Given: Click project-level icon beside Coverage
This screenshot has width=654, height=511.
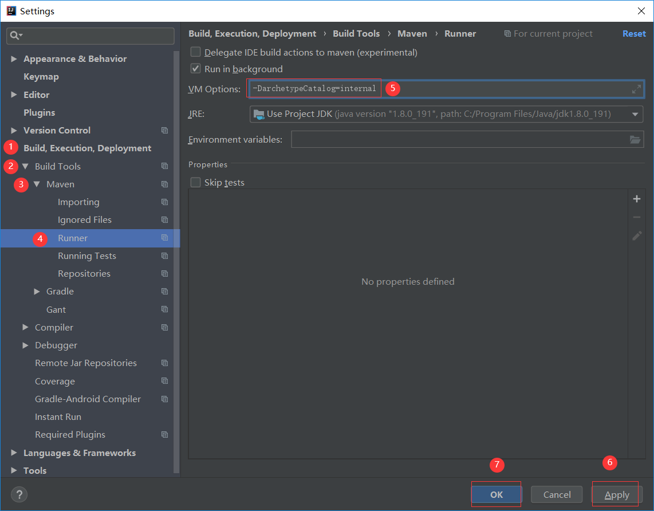Looking at the screenshot, I should 165,382.
